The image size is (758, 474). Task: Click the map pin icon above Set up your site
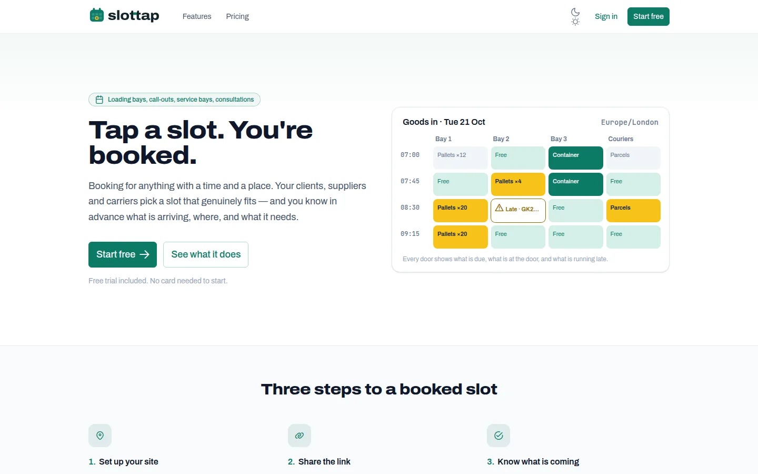(x=100, y=436)
